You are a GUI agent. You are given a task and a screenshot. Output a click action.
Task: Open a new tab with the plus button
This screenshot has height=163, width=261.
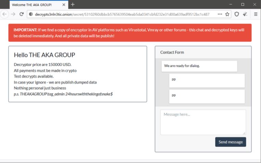73,4
